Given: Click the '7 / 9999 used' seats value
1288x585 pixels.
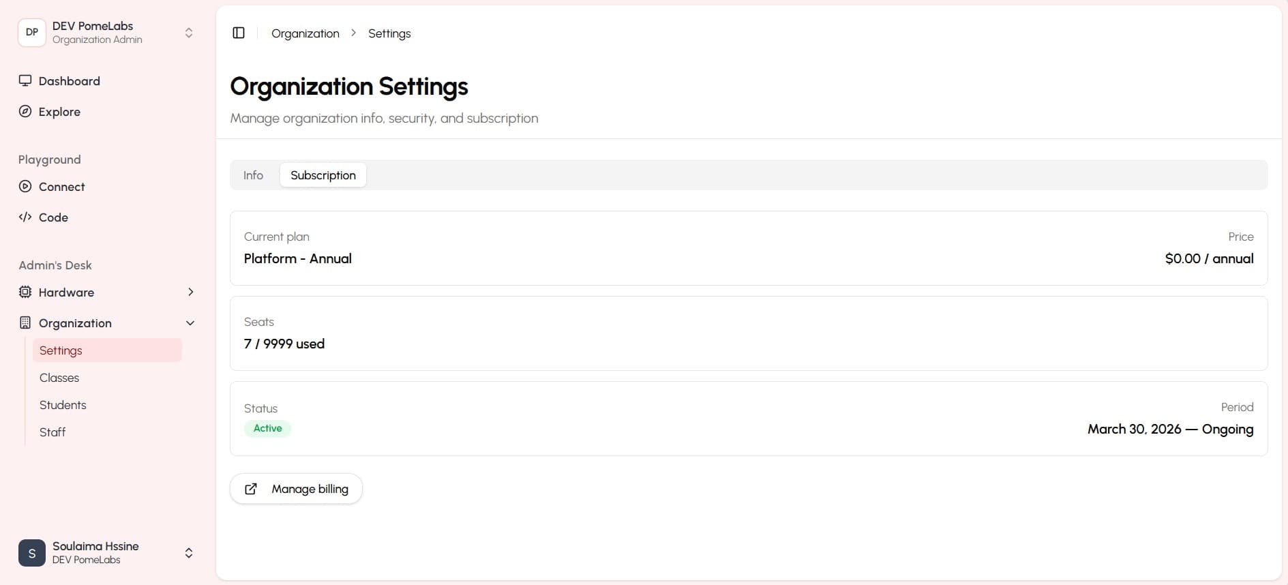Looking at the screenshot, I should (284, 344).
